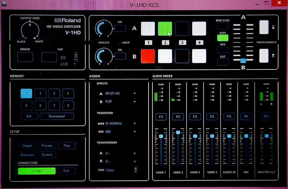Click the upper Transformer pad

point(264,27)
